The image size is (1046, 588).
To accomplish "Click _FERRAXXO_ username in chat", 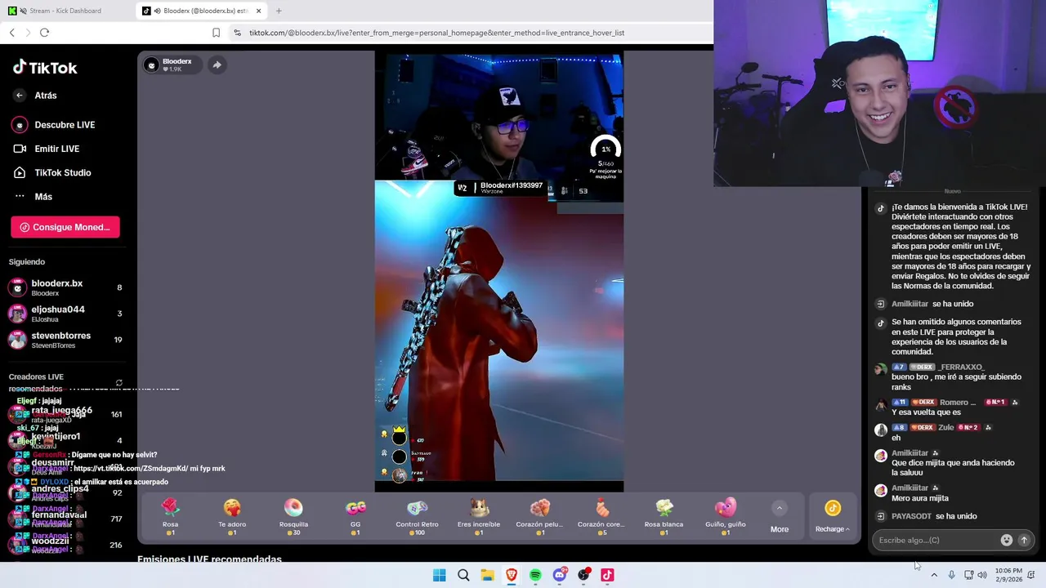I will click(961, 367).
